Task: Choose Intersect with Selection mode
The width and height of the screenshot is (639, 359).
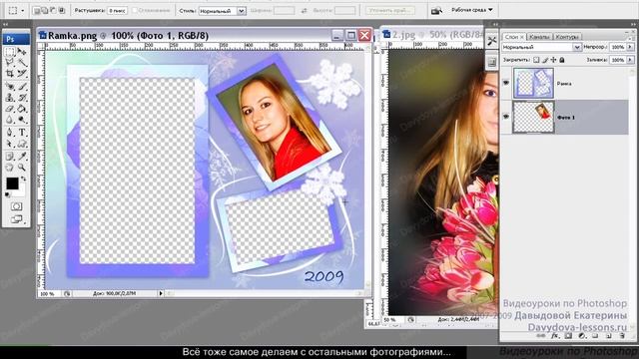Action: (62, 11)
